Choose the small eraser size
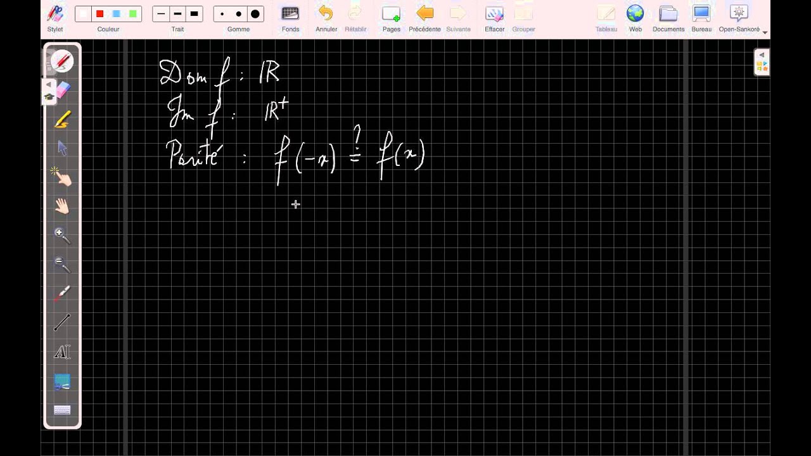The height and width of the screenshot is (456, 811). click(x=222, y=14)
